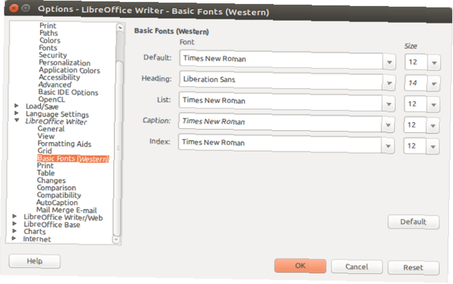
Task: Click the Default size field showing 12
Action: tap(416, 63)
